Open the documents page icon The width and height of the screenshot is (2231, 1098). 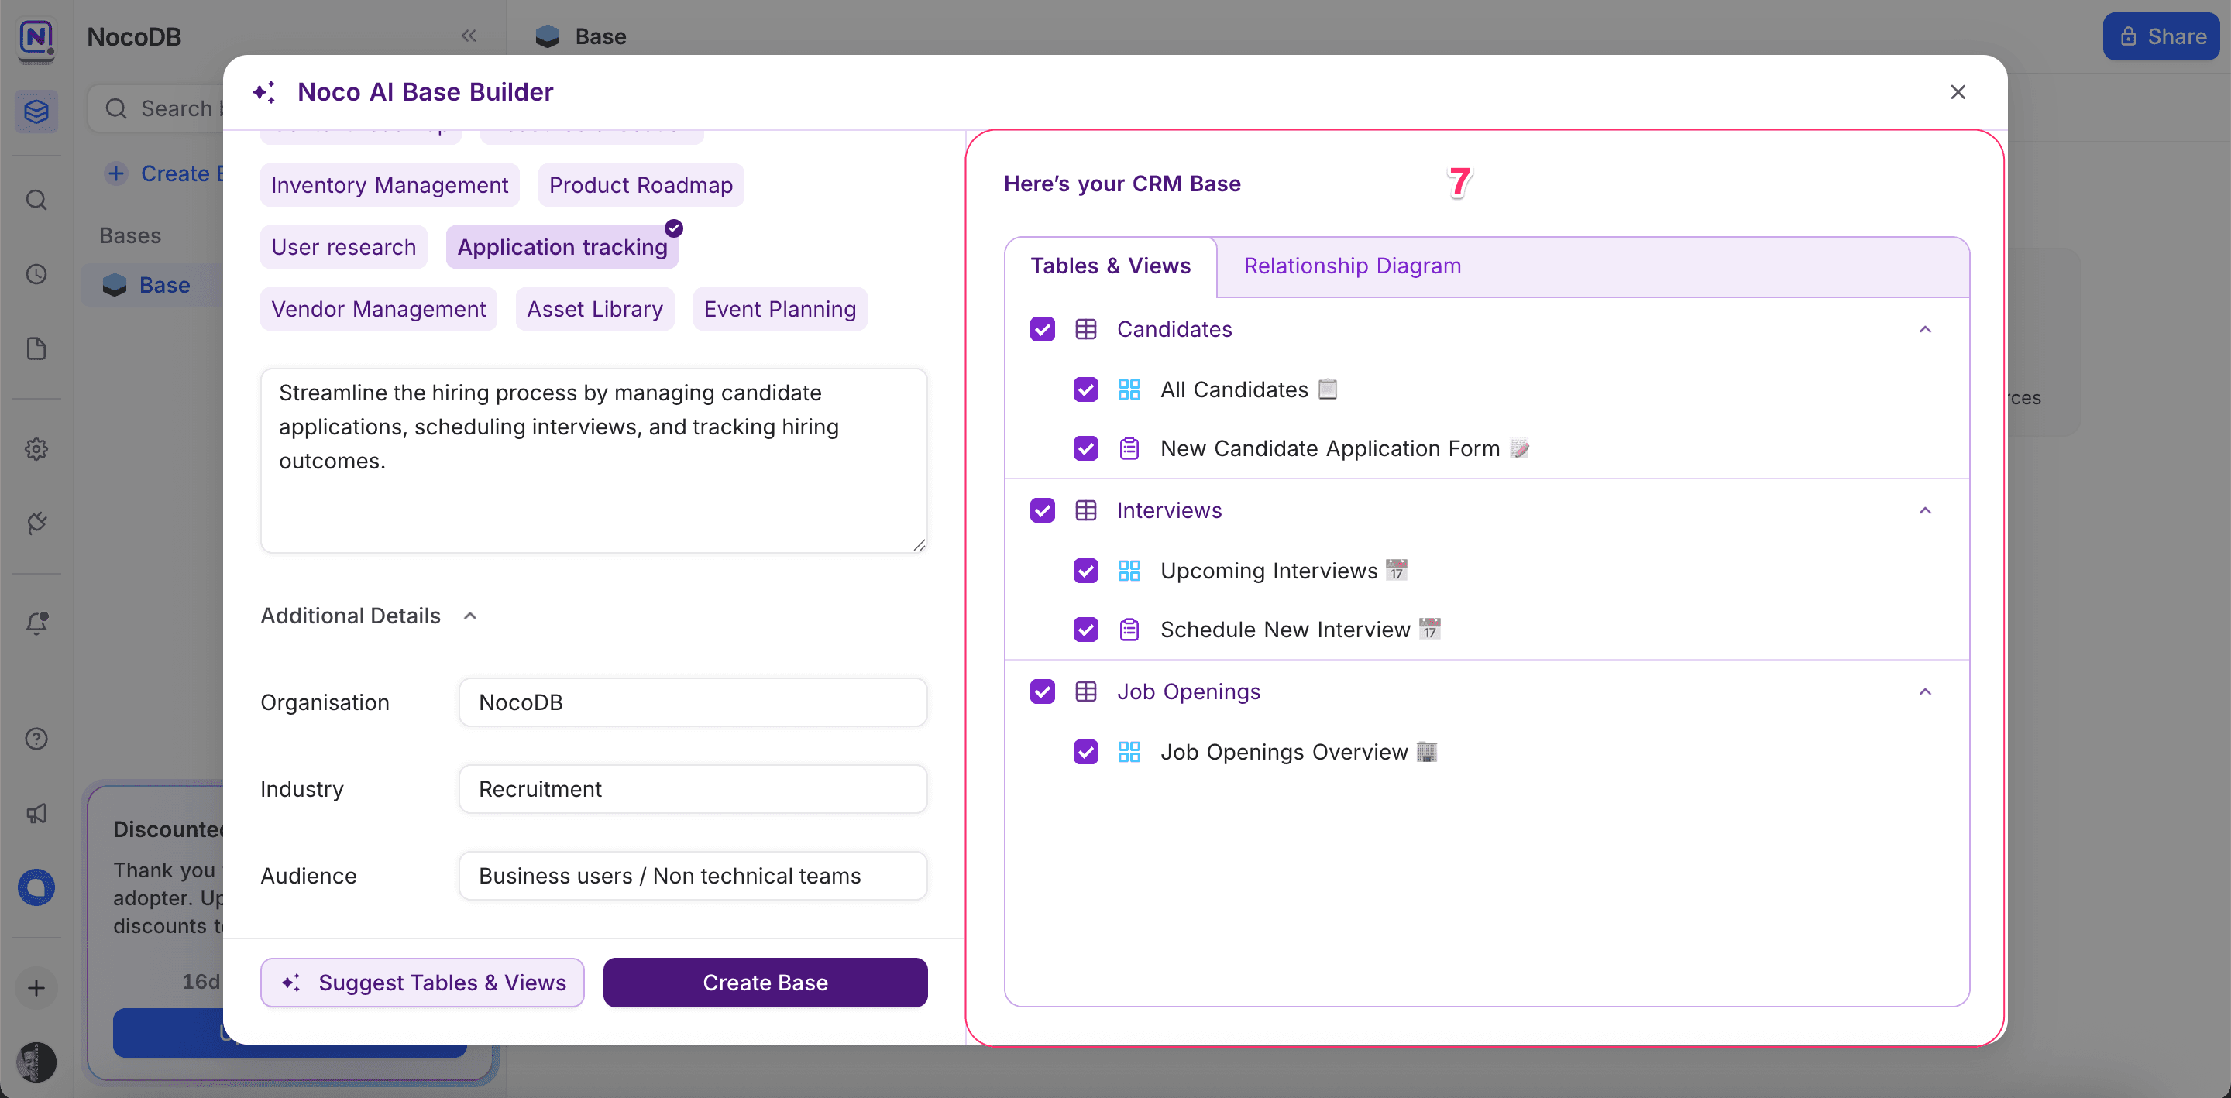coord(36,349)
